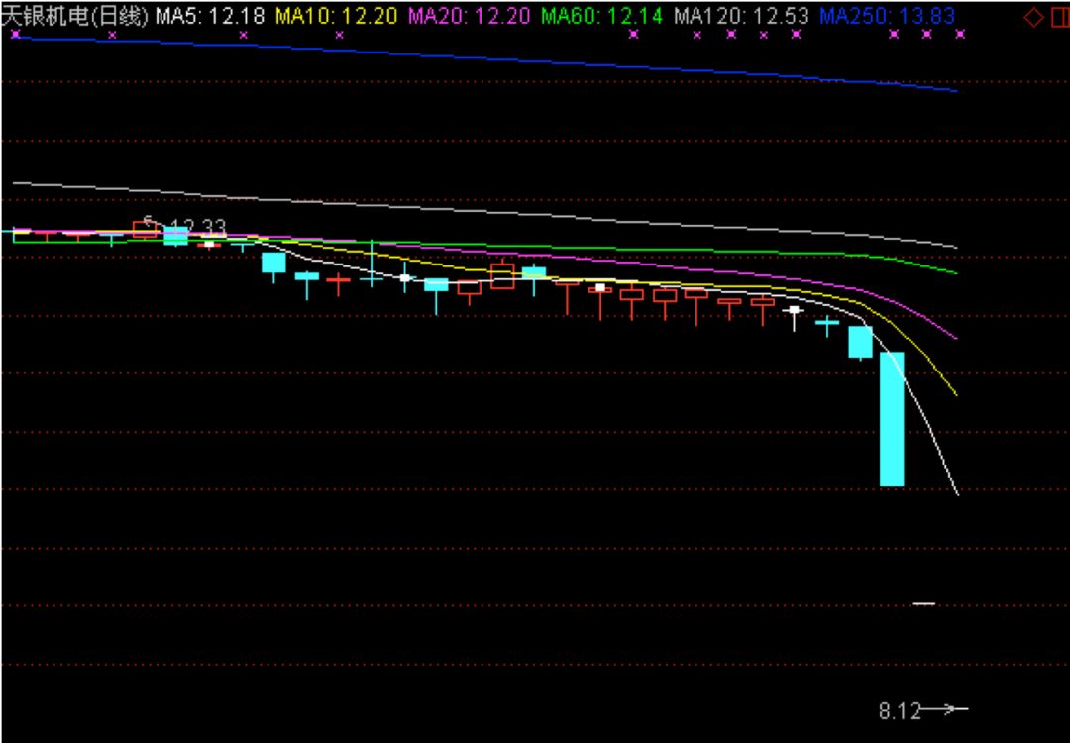Click the last magenta X marker at far right
This screenshot has height=743, width=1070.
coord(959,34)
